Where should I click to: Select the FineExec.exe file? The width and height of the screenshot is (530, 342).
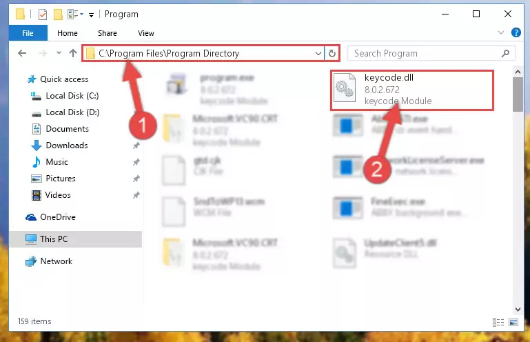coord(399,207)
